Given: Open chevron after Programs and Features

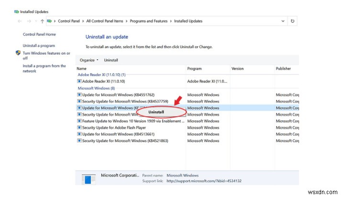Looking at the screenshot, I should click(x=171, y=21).
